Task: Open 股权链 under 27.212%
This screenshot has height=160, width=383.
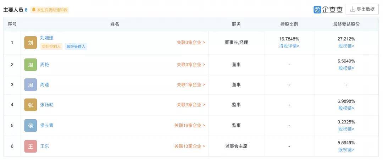Action: point(346,46)
